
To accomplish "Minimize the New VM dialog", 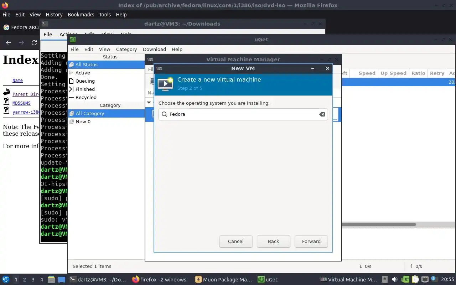I will click(312, 68).
